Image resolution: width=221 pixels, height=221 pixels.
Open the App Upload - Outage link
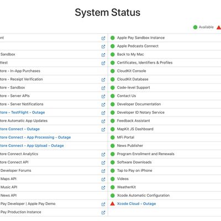[x=32, y=145]
